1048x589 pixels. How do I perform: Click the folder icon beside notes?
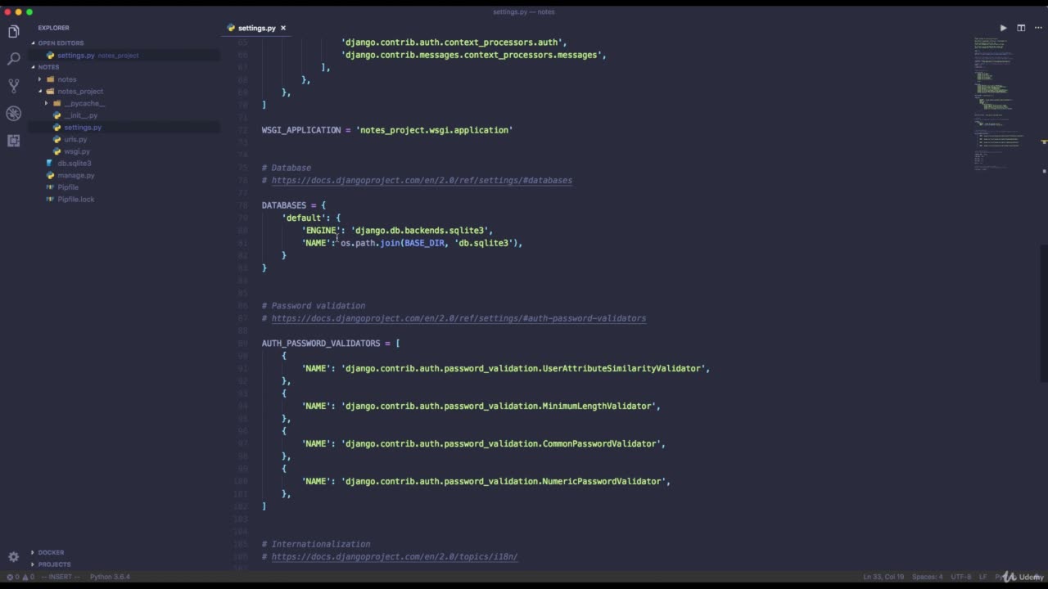(x=50, y=79)
